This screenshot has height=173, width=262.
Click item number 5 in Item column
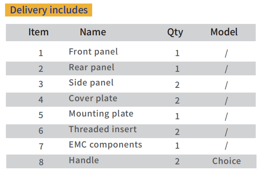click(41, 115)
